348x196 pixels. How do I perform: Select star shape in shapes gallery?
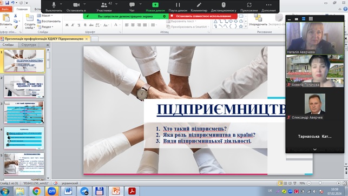(x=241, y=26)
